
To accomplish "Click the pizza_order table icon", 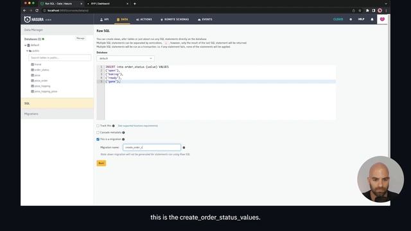I will (33, 81).
